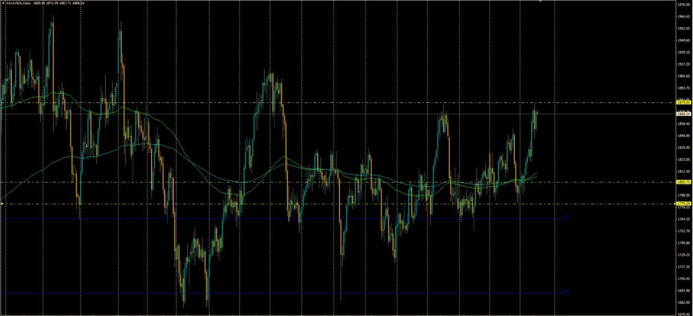
Task: Select the yellow 1879.03 price label
Action: [x=683, y=102]
